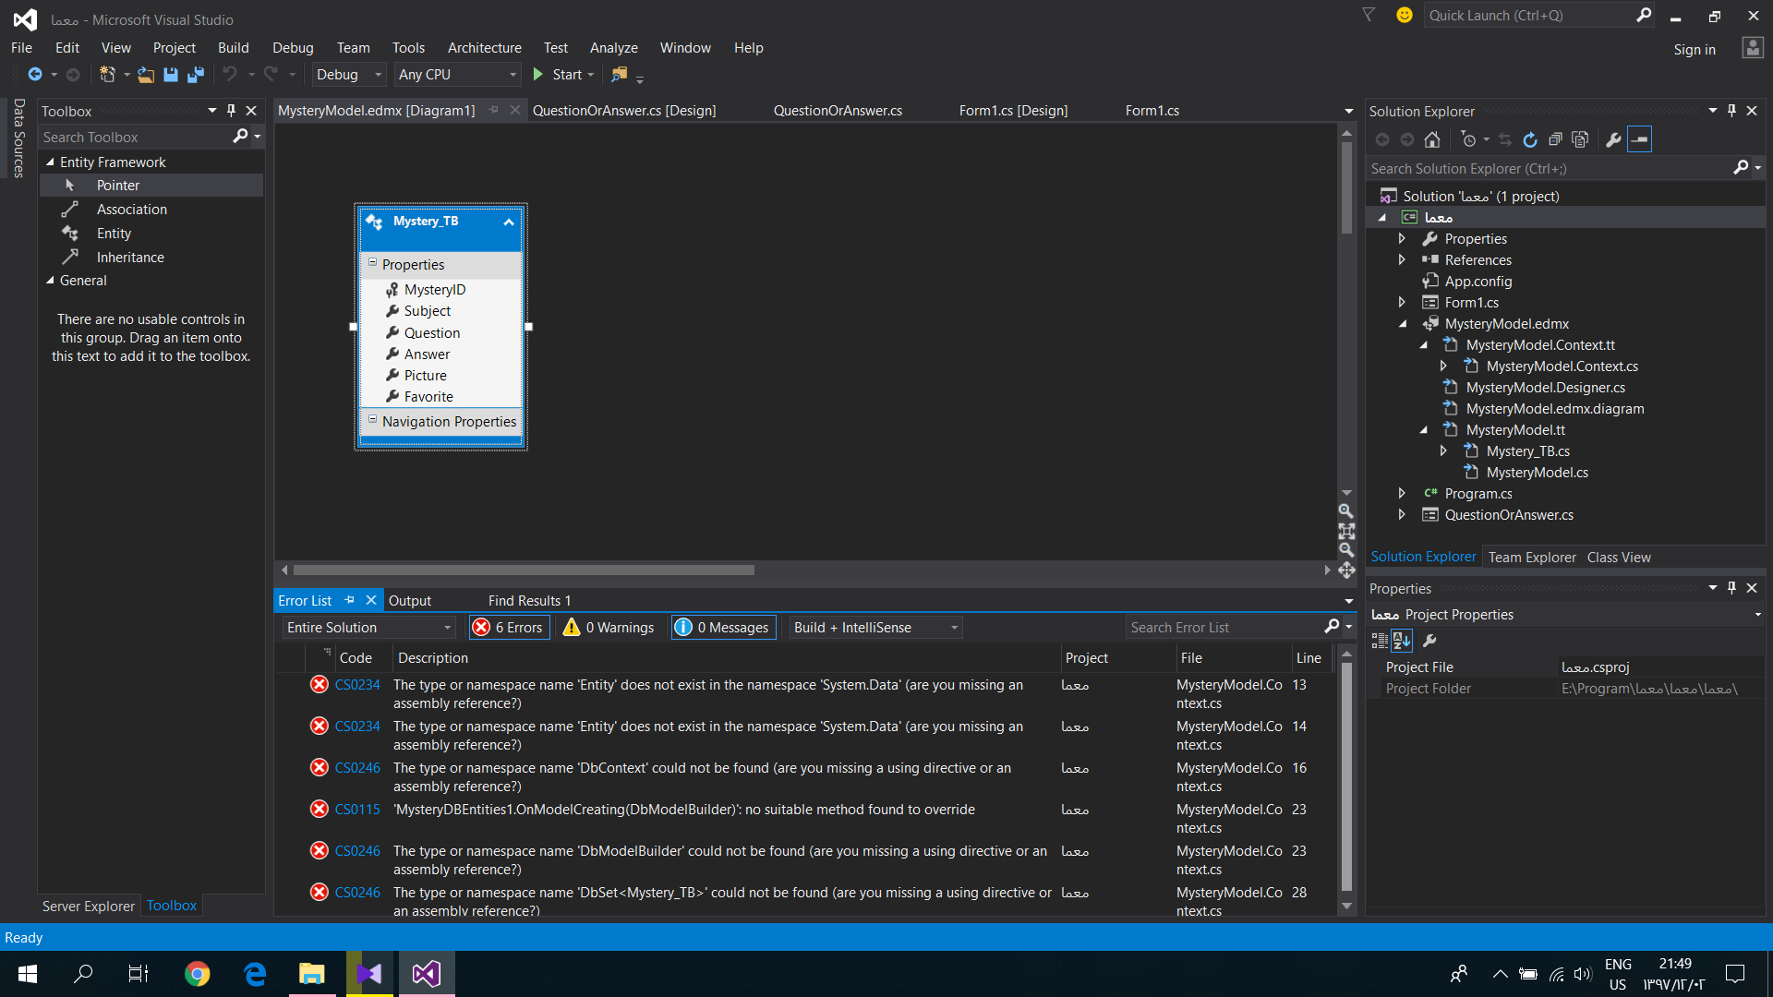Click the Zoom In icon on diagram

coord(1346,511)
